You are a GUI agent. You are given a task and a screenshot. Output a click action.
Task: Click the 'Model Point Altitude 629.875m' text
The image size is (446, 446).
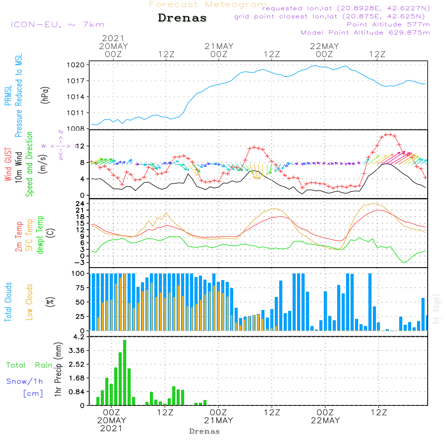(x=365, y=33)
